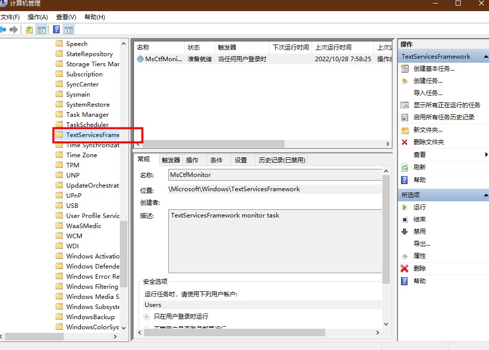489x350 pixels.
Task: Click the Properties clock icon (属性)
Action: click(405, 256)
